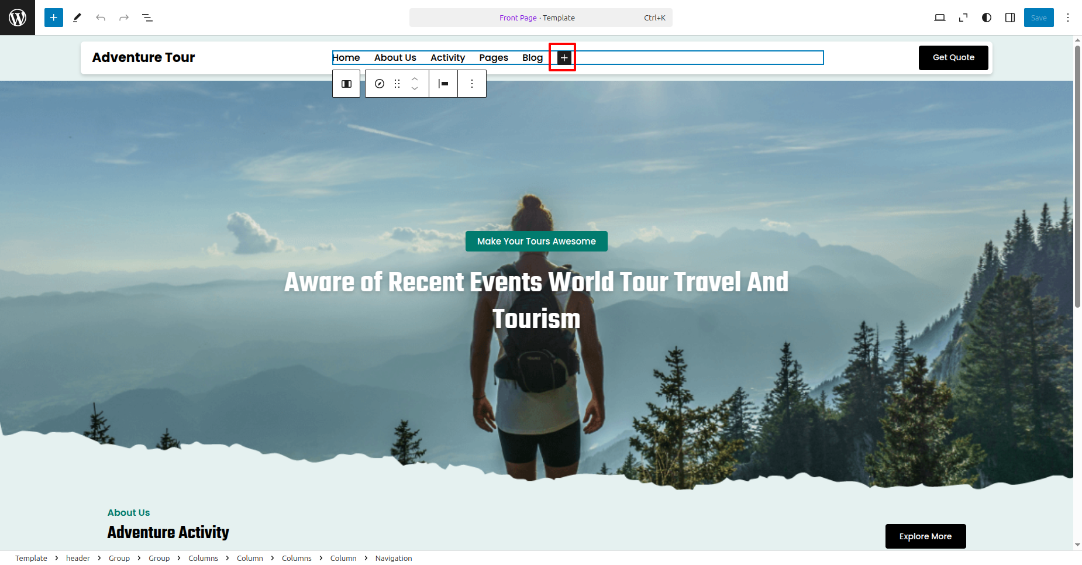1082x565 pixels.
Task: Click Make Your Tours Awesome button
Action: 536,241
